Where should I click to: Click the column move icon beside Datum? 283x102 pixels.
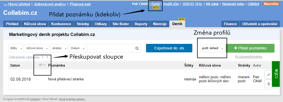pos(40,65)
